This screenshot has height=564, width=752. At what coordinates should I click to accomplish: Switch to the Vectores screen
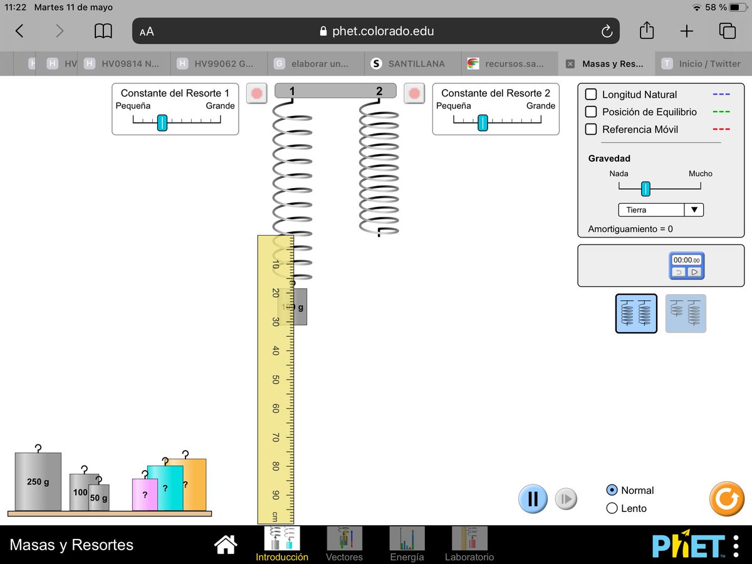tap(344, 544)
